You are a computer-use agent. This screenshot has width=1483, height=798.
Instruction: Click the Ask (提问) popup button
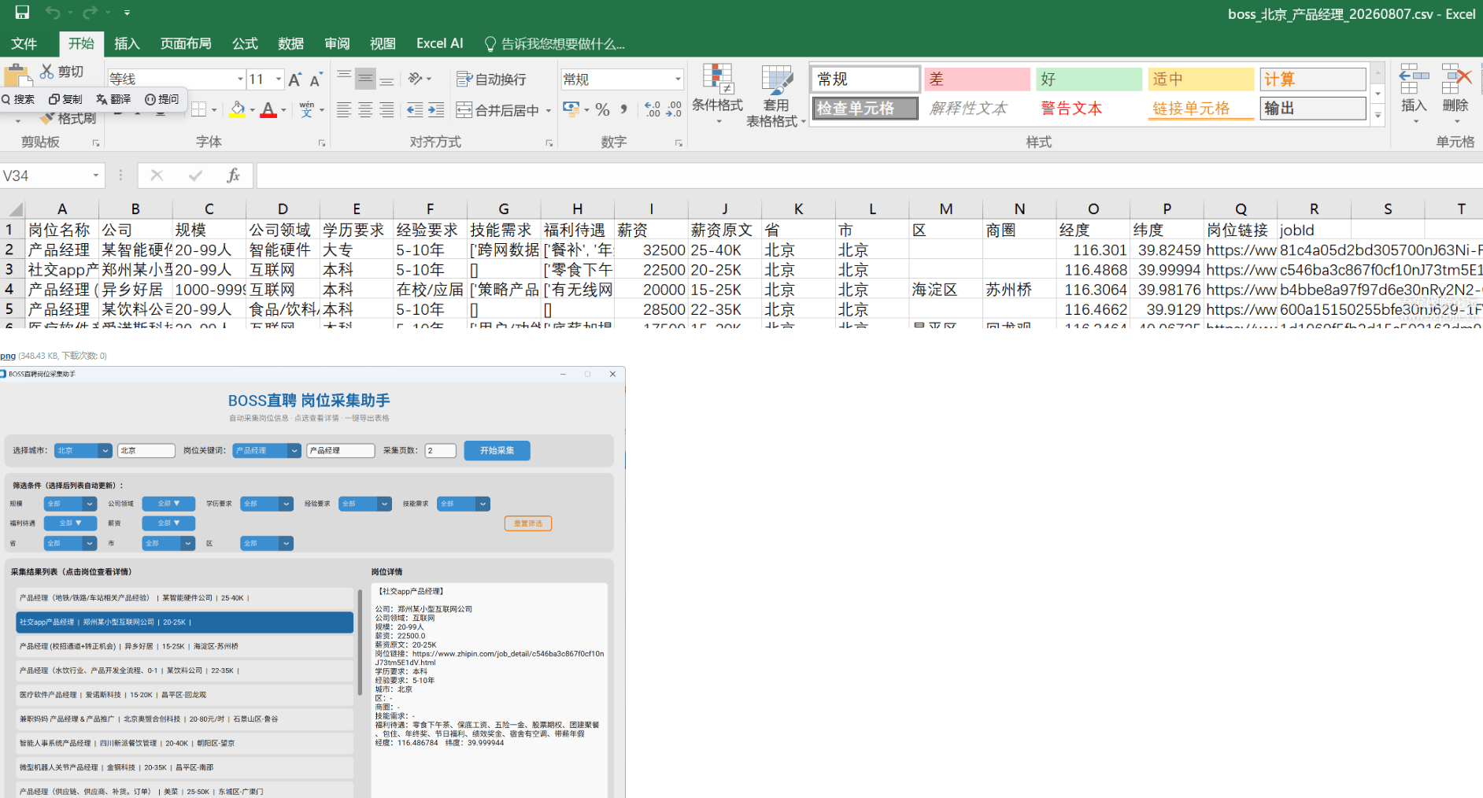point(162,99)
